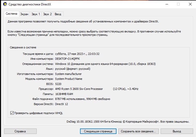
Task: Click the language value русский (формат: русский)
Action: pos(73,69)
